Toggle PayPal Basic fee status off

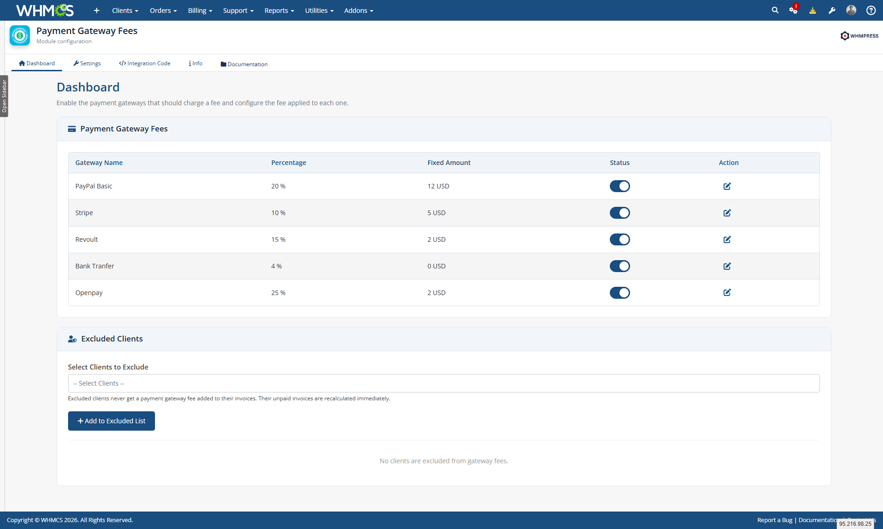click(619, 186)
